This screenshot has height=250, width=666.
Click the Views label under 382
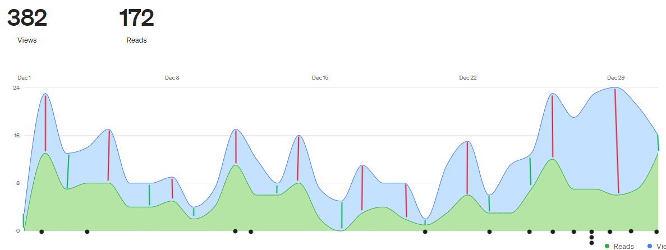(x=27, y=40)
